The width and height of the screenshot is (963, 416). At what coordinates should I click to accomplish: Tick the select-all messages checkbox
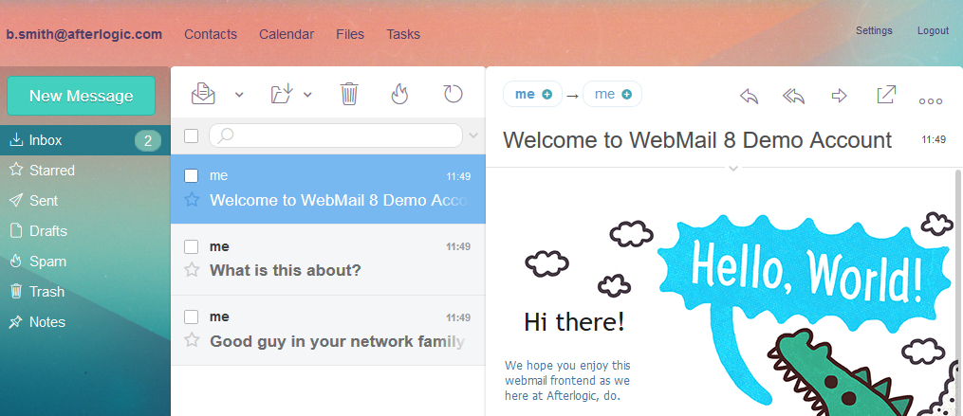pyautogui.click(x=192, y=136)
